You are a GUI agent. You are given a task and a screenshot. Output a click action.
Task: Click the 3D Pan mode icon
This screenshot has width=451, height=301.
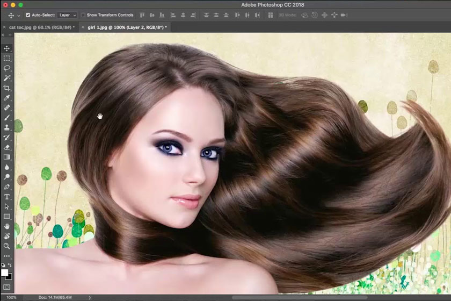pyautogui.click(x=324, y=15)
